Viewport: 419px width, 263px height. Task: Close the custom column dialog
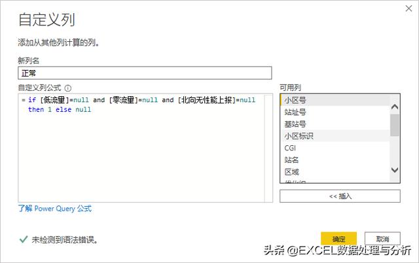tap(409, 9)
